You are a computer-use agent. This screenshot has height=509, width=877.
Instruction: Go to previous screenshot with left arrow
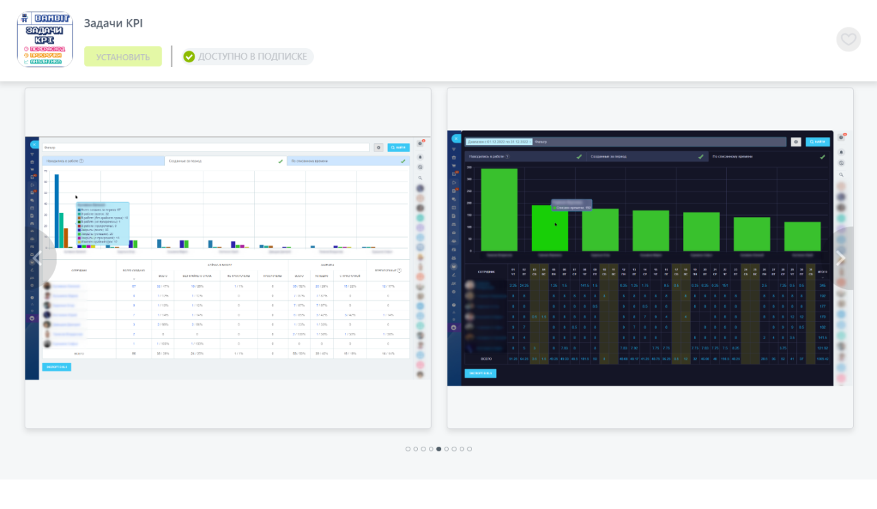[39, 258]
